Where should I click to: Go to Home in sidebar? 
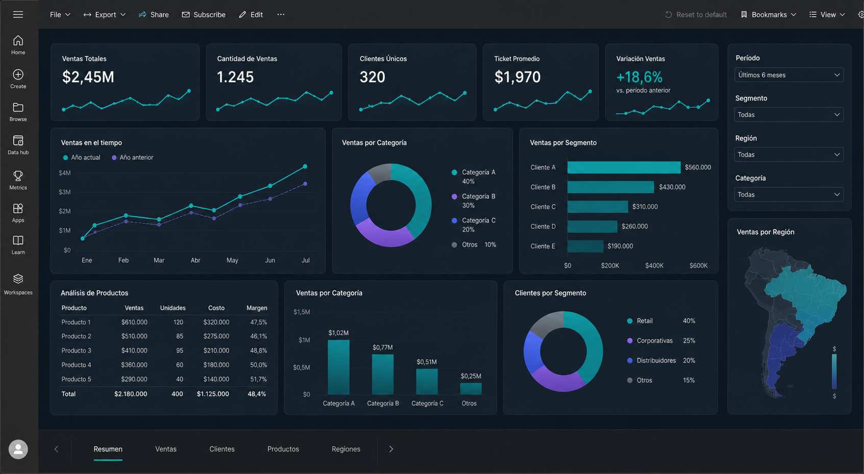[18, 45]
